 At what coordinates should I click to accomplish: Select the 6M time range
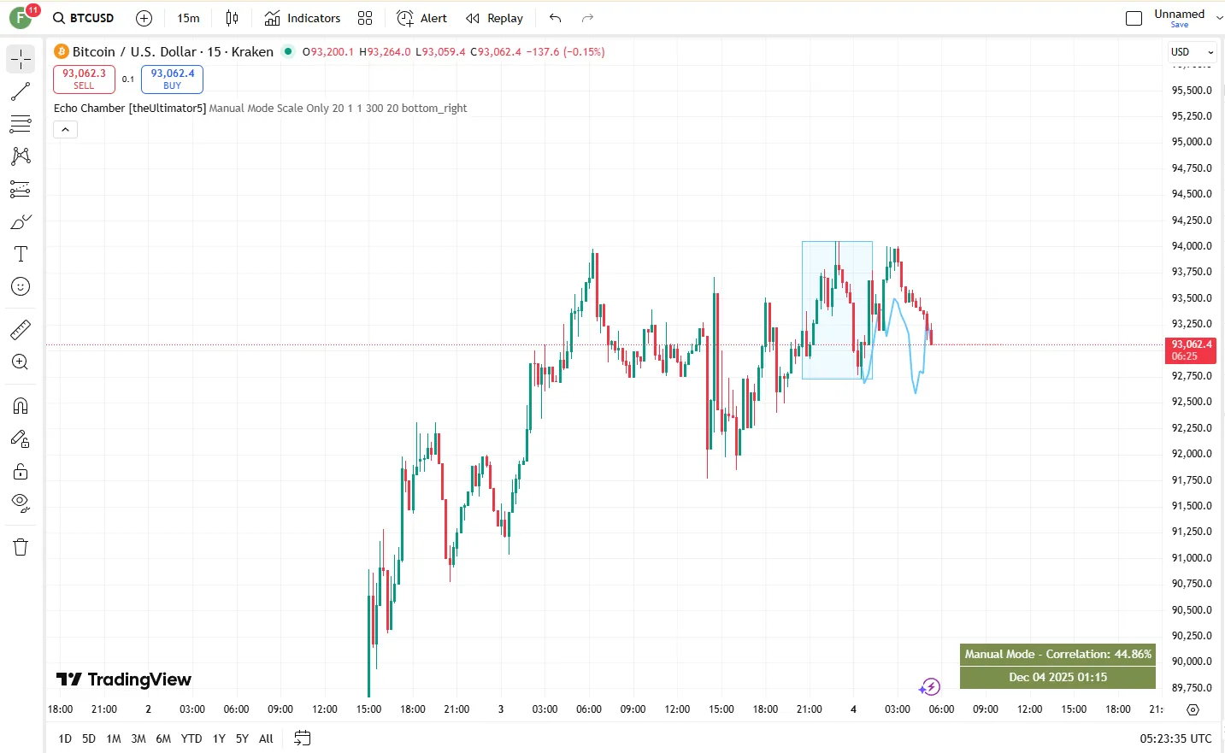pyautogui.click(x=163, y=738)
